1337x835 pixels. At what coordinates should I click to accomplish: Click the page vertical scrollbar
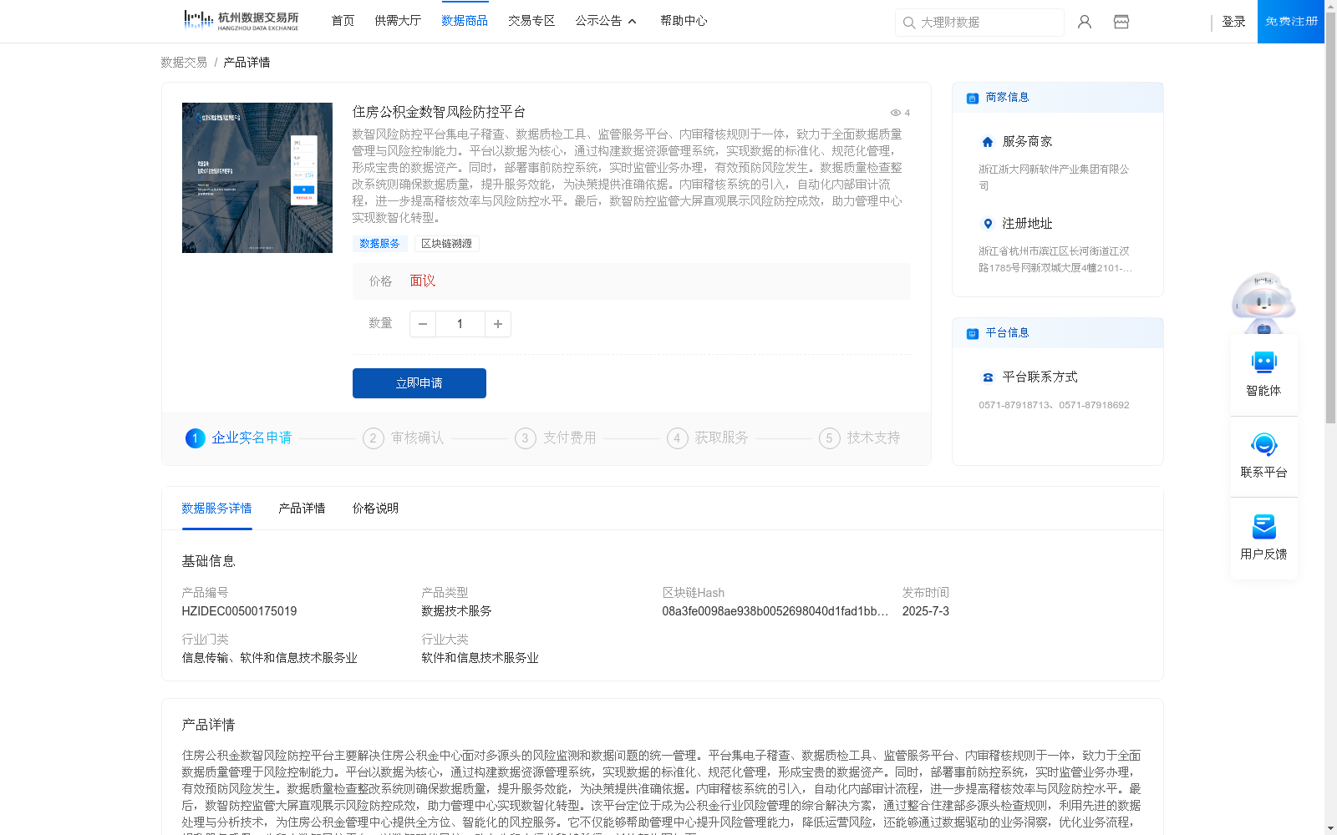coord(1330,217)
